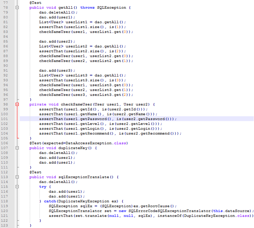
Task: Click line number 123 in the gutter
Action: pyautogui.click(x=4, y=225)
